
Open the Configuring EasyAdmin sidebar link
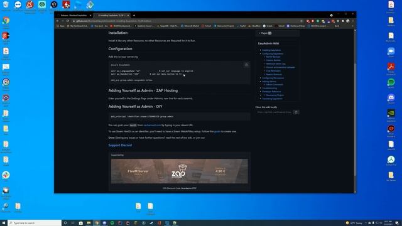[273, 54]
